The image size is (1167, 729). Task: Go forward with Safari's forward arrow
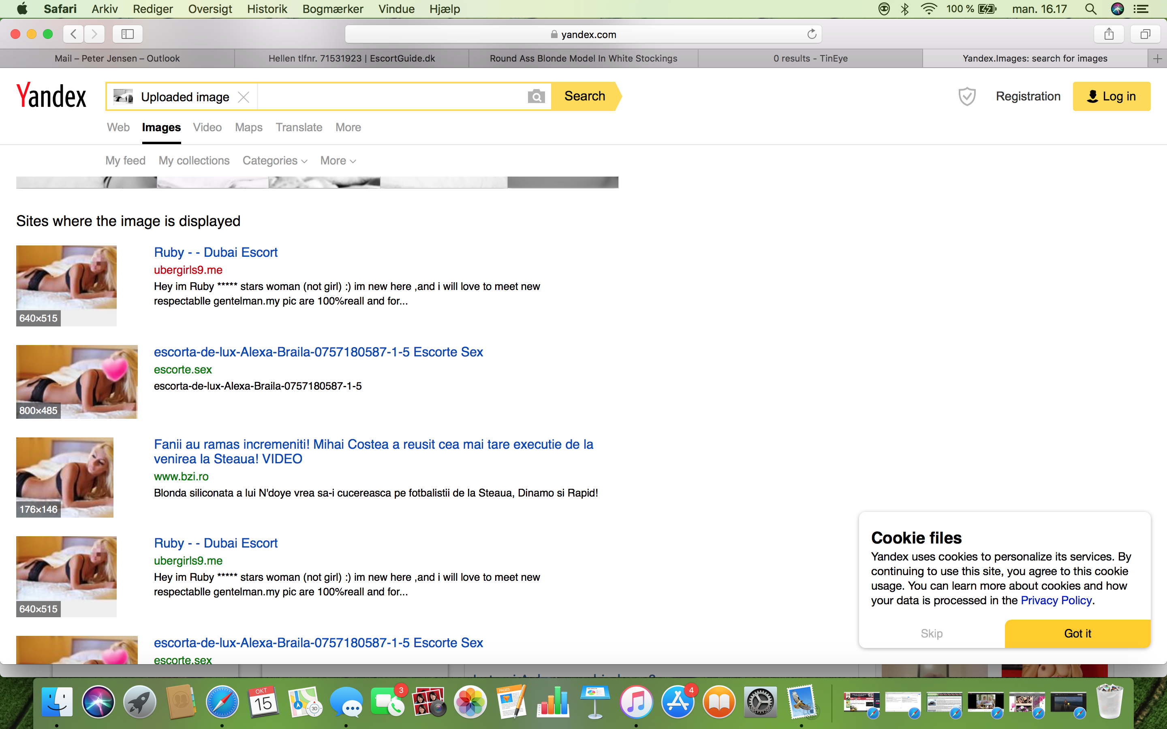point(94,34)
